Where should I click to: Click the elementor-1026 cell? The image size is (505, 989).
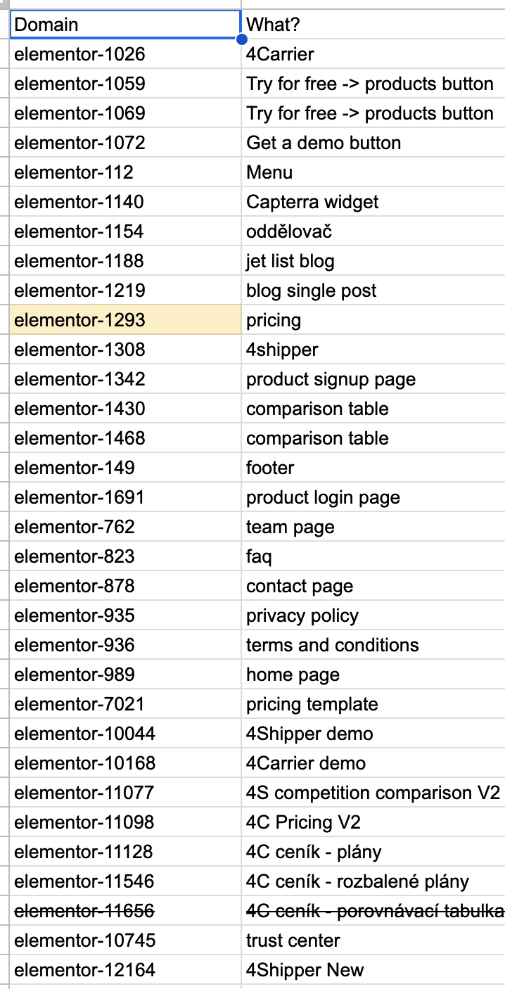(125, 54)
